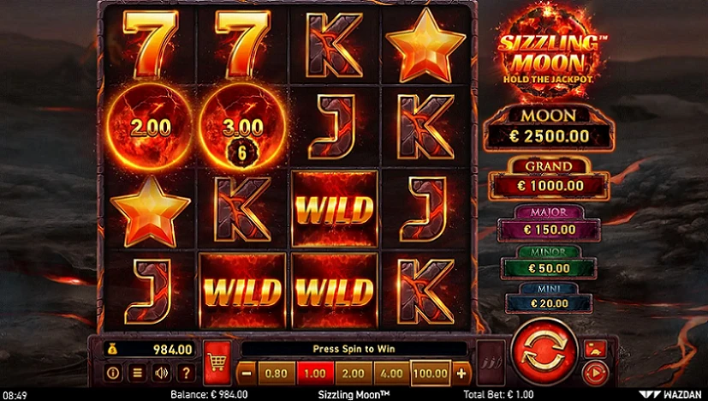The image size is (708, 401).
Task: Toggle the turtle speed mode
Action: click(x=595, y=349)
